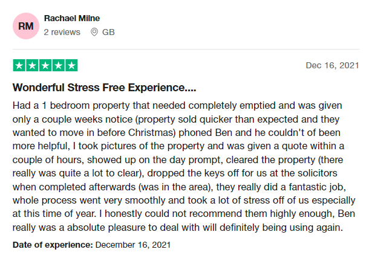Viewport: 369px width, 258px height.
Task: Click the Dec 16, 2021 review date
Action: click(333, 65)
